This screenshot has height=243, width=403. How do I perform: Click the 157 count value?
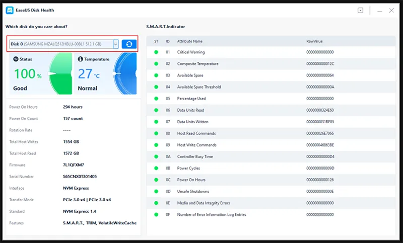tap(73, 119)
